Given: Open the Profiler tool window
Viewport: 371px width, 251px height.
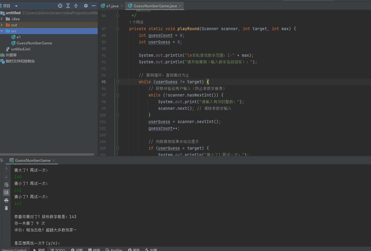Looking at the screenshot, I should coord(114,250).
